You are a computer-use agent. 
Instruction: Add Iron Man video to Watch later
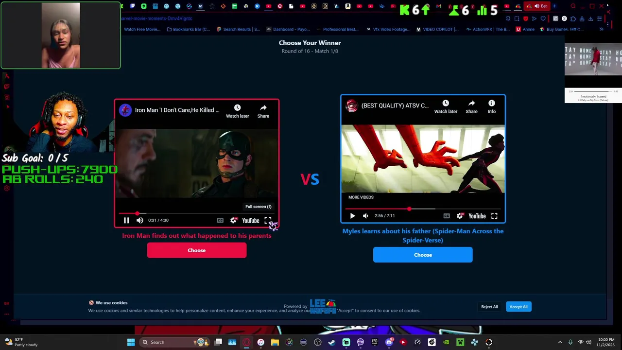[x=237, y=111]
